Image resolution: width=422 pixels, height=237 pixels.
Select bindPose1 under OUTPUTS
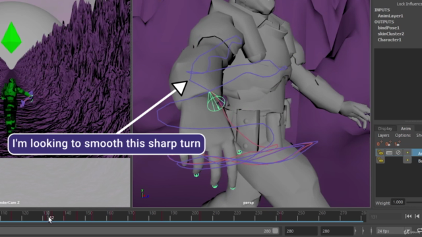(x=388, y=28)
